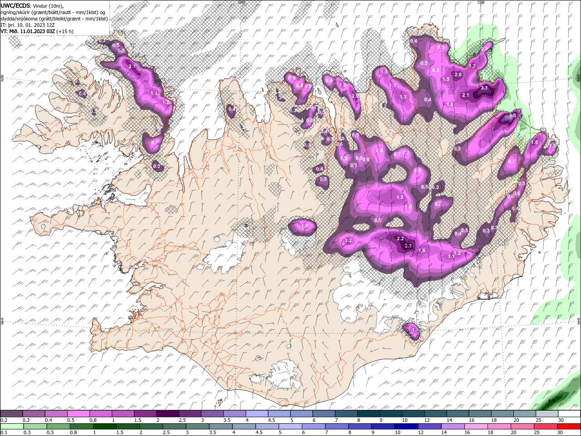This screenshot has height=436, width=581.
Task: Click the 'rigning/skúrir' legend description line
Action: click(x=53, y=12)
